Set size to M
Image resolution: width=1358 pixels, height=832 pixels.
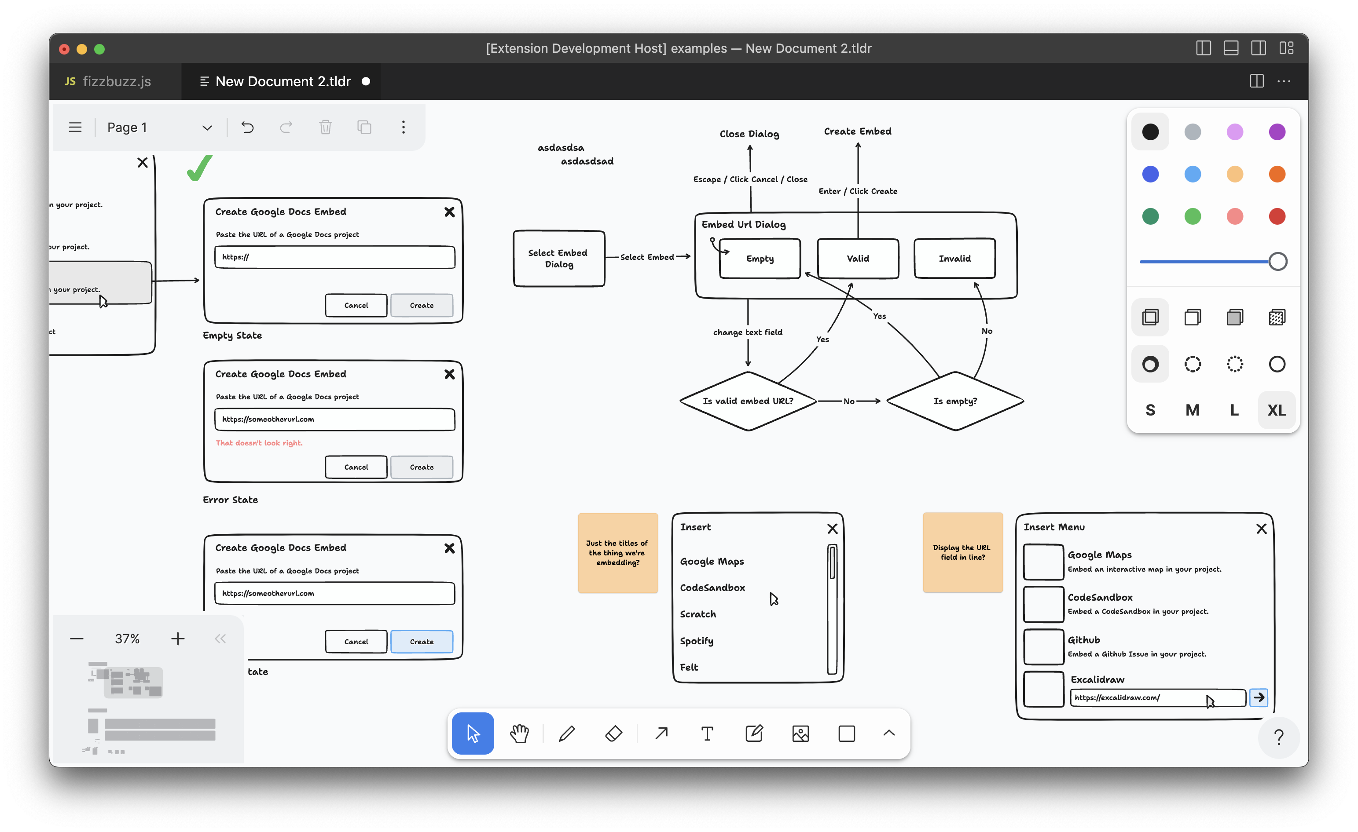[1192, 410]
